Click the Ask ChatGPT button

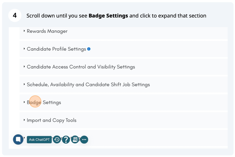(39, 140)
